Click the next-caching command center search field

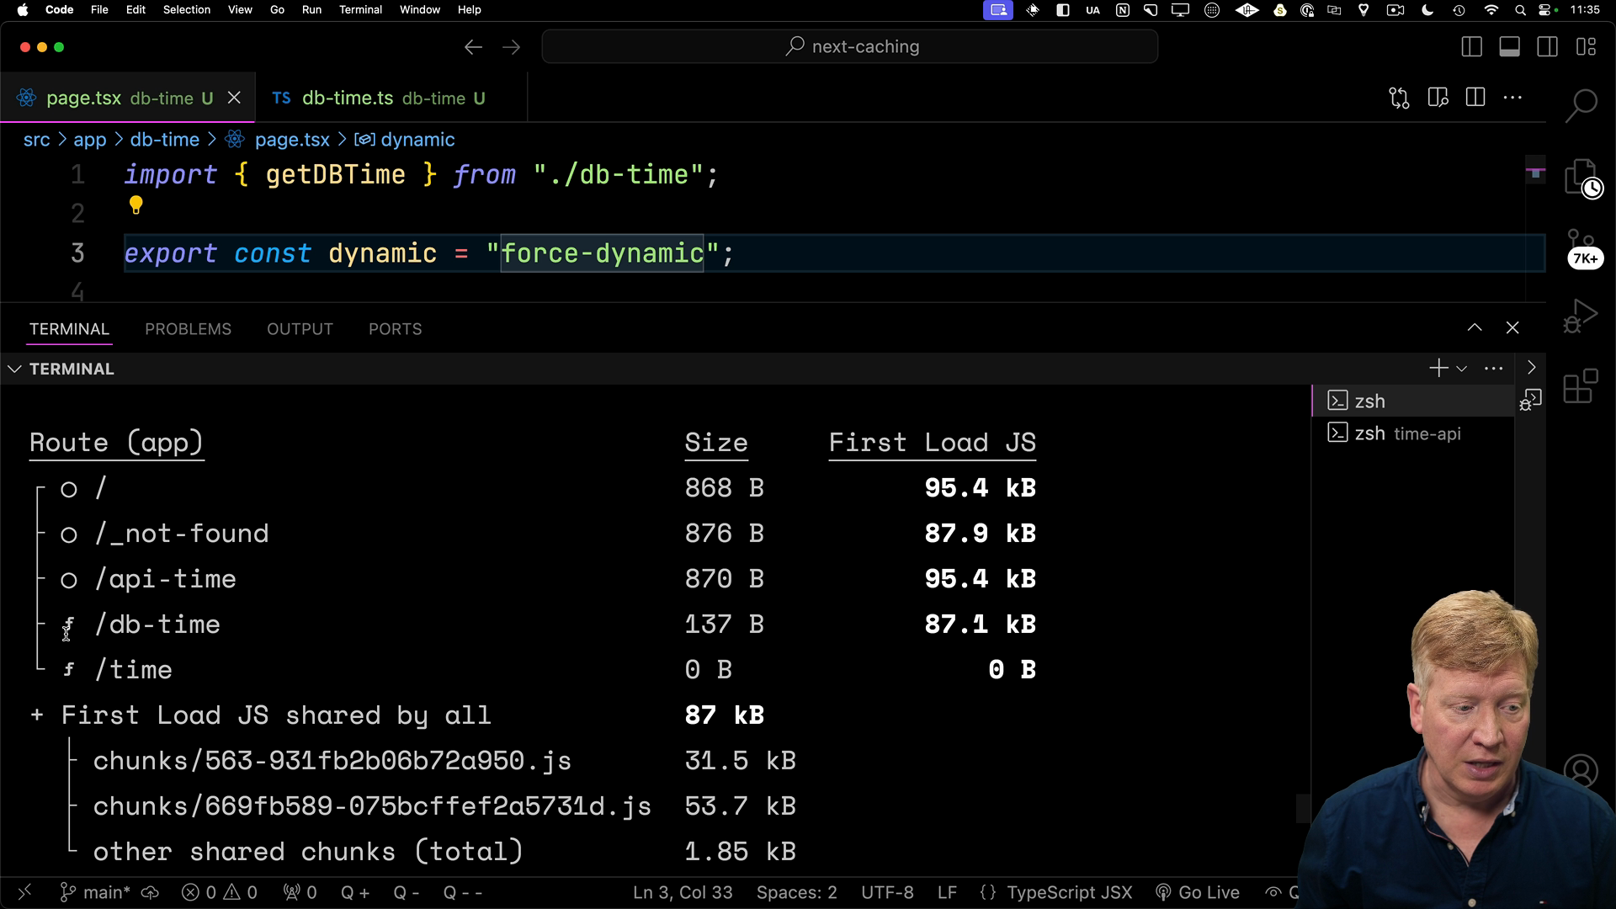850,46
